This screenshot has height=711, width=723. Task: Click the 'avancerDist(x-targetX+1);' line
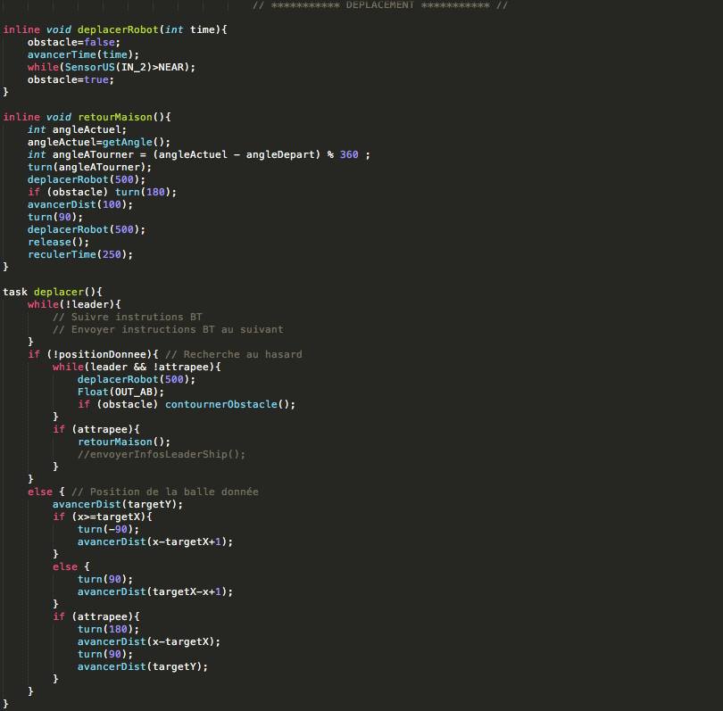(155, 542)
